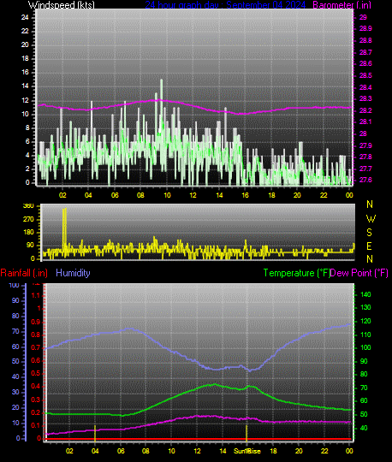Click the "W" compass letter beside direction chart
This screenshot has width=392, height=462.
[371, 219]
